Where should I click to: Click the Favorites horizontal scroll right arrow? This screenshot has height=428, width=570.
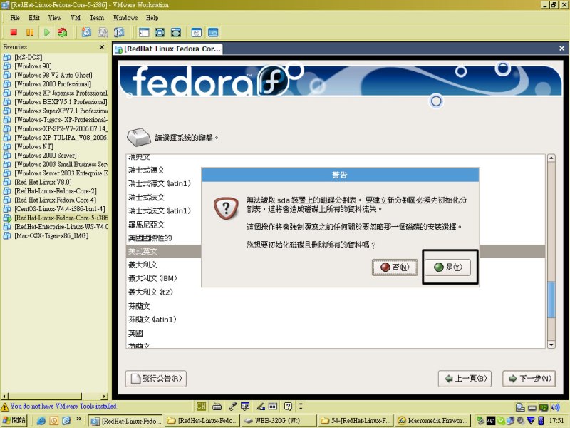pos(105,397)
